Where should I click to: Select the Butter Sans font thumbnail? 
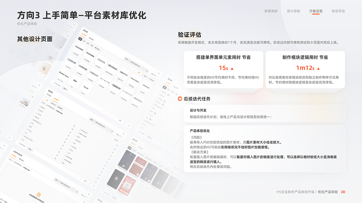point(64,74)
